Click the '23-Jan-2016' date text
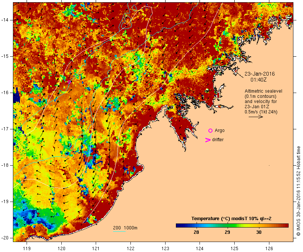303x252 pixels. point(259,74)
